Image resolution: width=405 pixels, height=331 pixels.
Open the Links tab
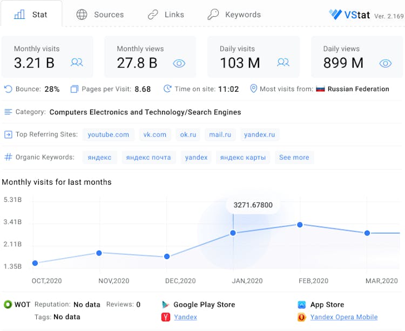[166, 15]
